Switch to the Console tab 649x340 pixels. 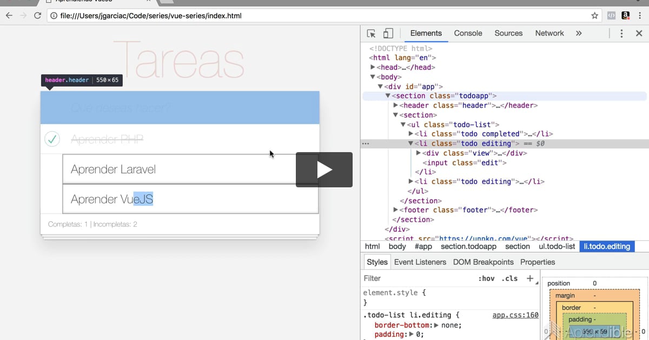click(468, 33)
